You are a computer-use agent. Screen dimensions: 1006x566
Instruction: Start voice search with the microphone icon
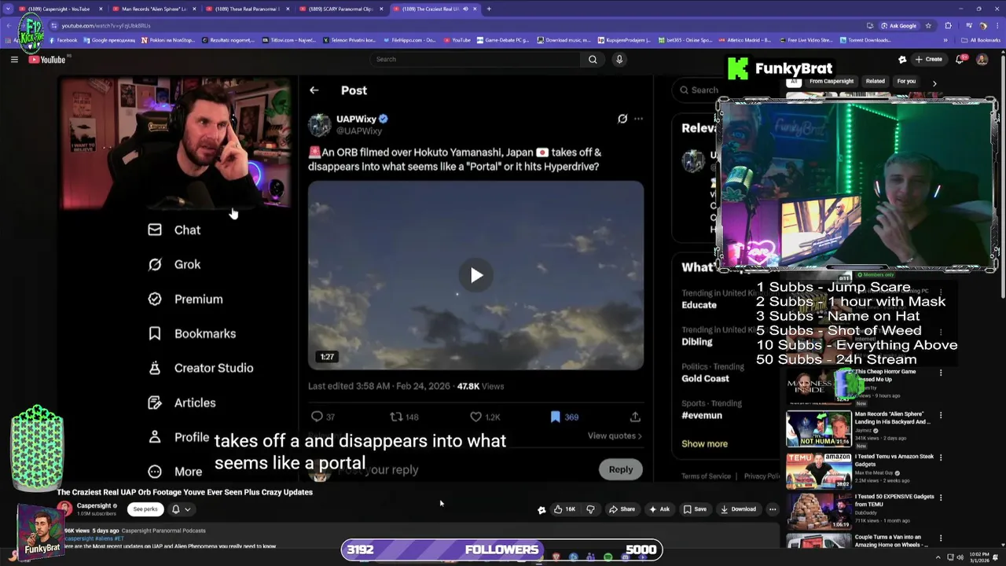619,60
